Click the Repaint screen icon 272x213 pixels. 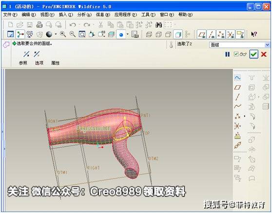11,34
